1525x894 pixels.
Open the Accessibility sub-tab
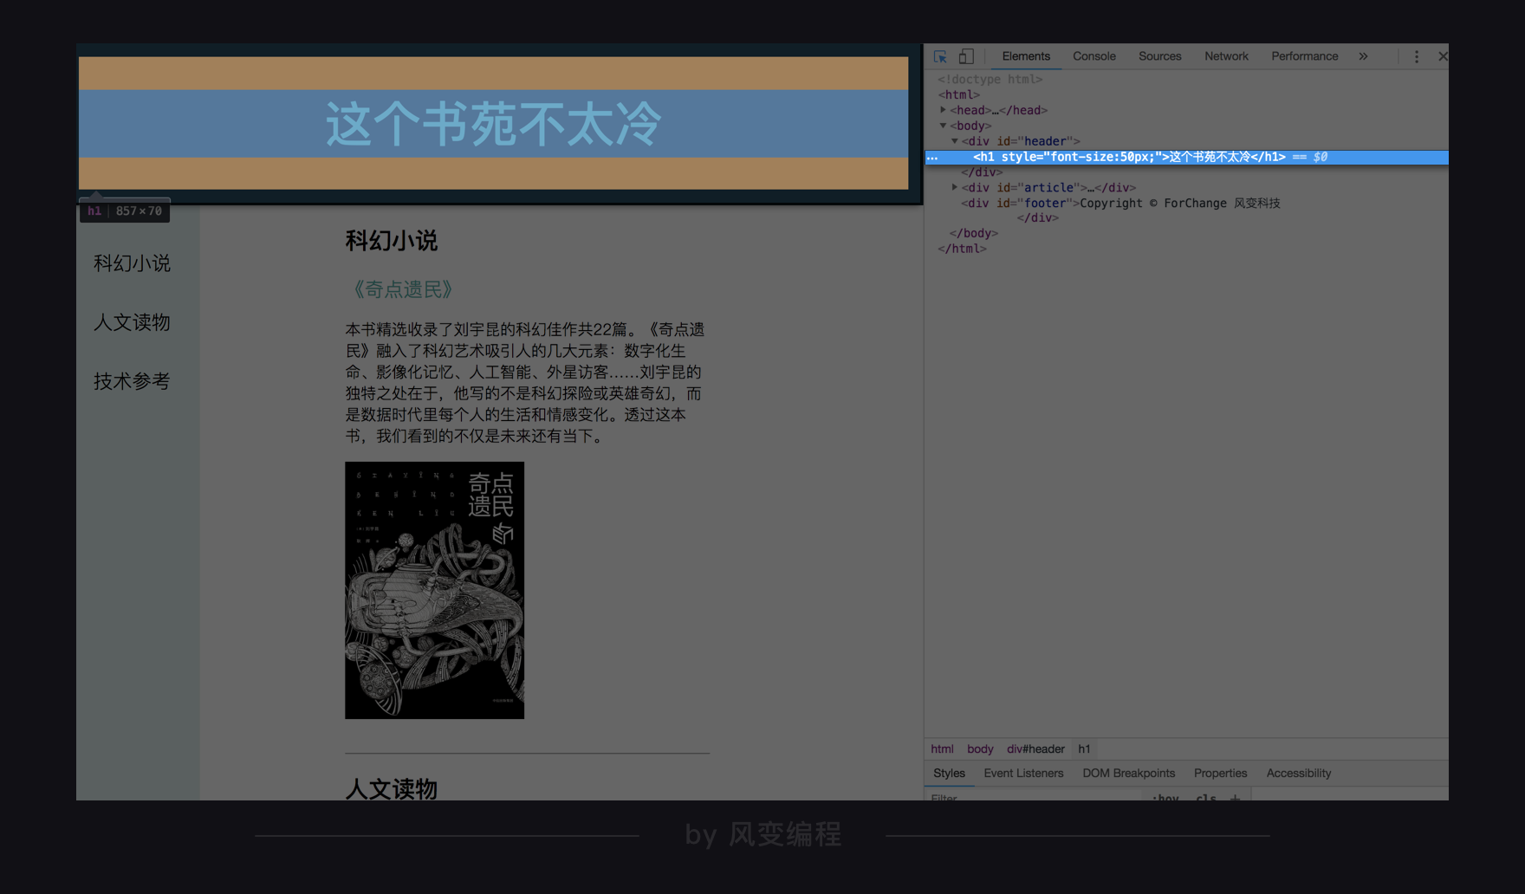coord(1299,774)
